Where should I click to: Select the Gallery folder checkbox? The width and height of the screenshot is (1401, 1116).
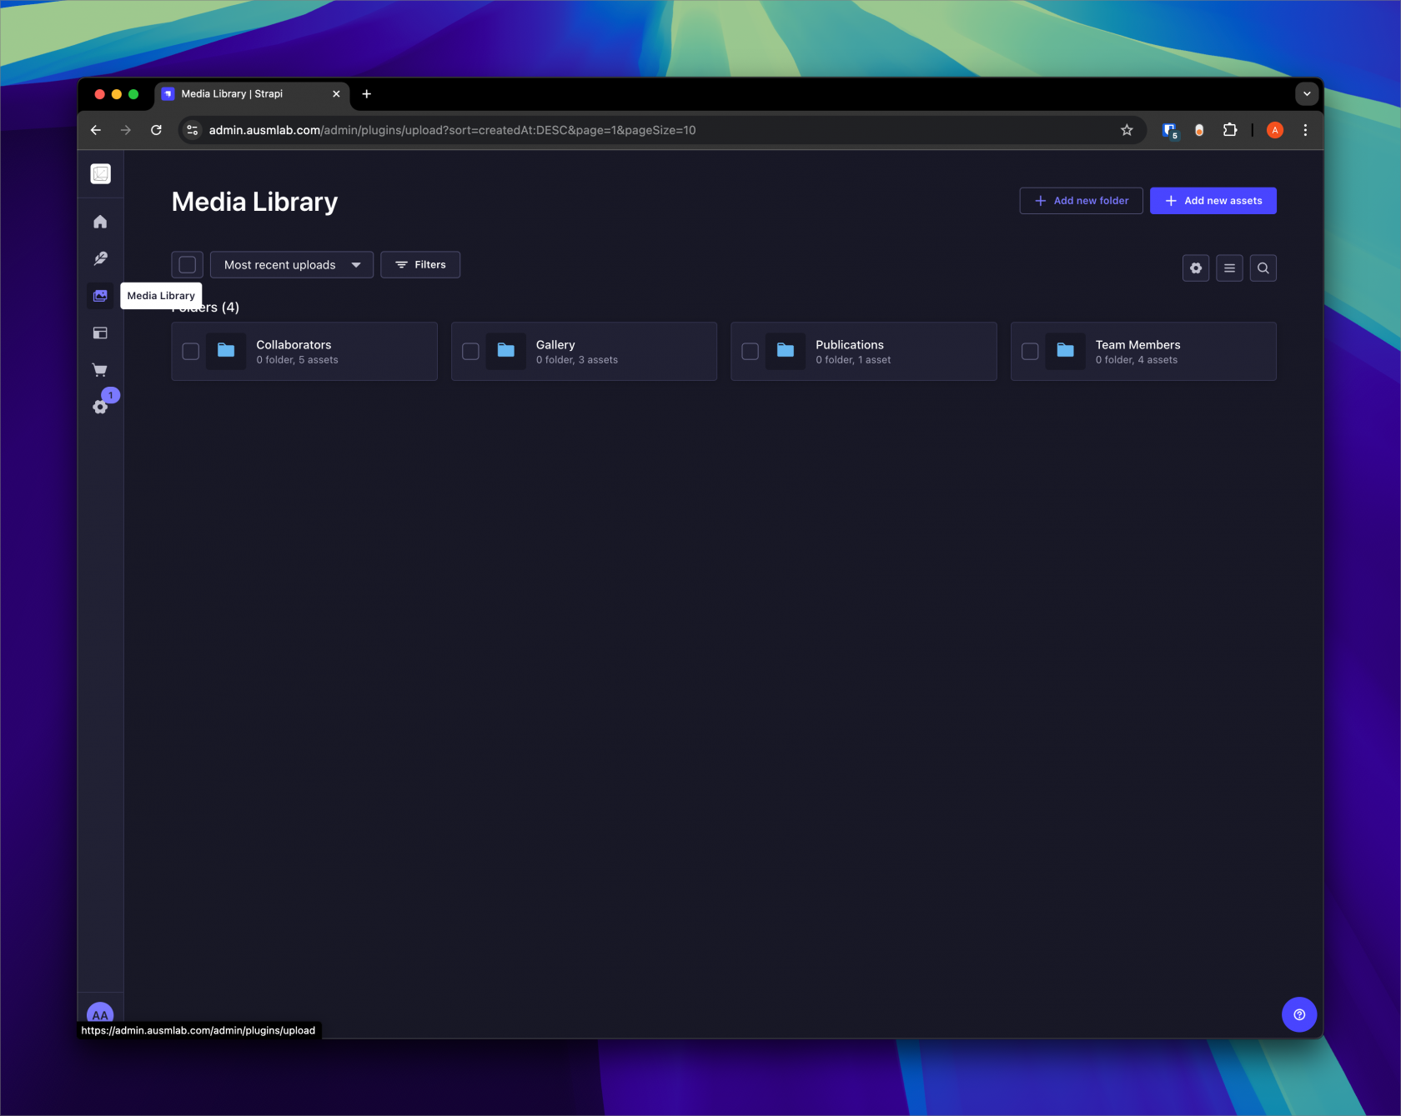[470, 352]
